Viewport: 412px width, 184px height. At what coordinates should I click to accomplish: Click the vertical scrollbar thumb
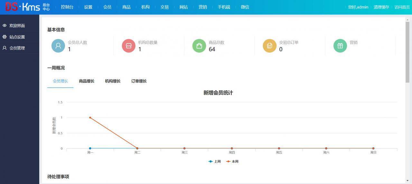coord(407,52)
